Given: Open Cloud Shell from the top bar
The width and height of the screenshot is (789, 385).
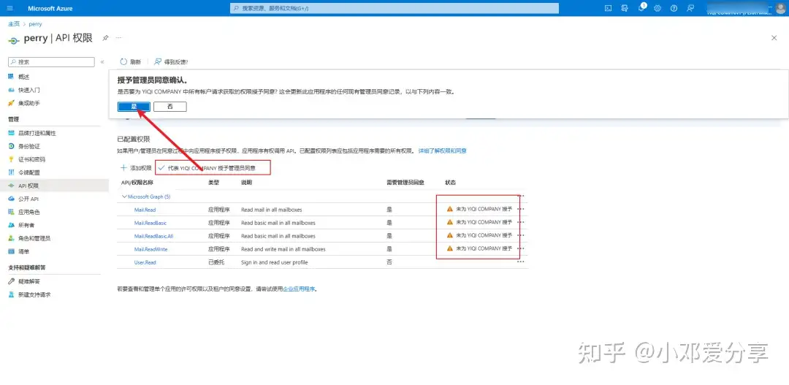Looking at the screenshot, I should tap(608, 8).
